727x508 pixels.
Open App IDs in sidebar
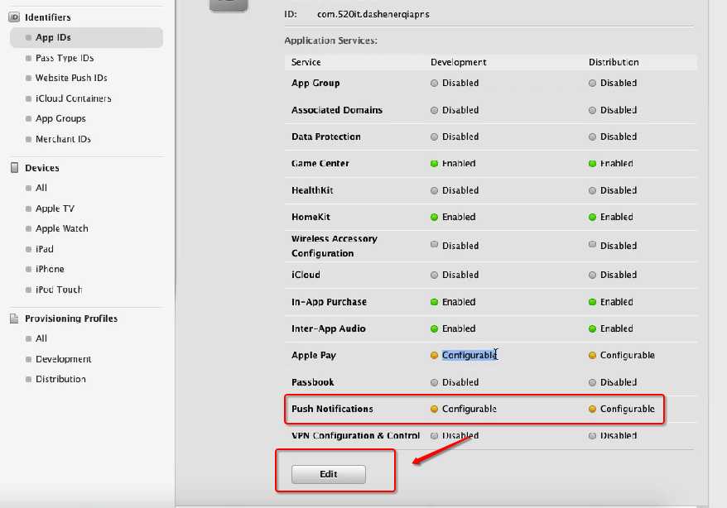point(53,38)
